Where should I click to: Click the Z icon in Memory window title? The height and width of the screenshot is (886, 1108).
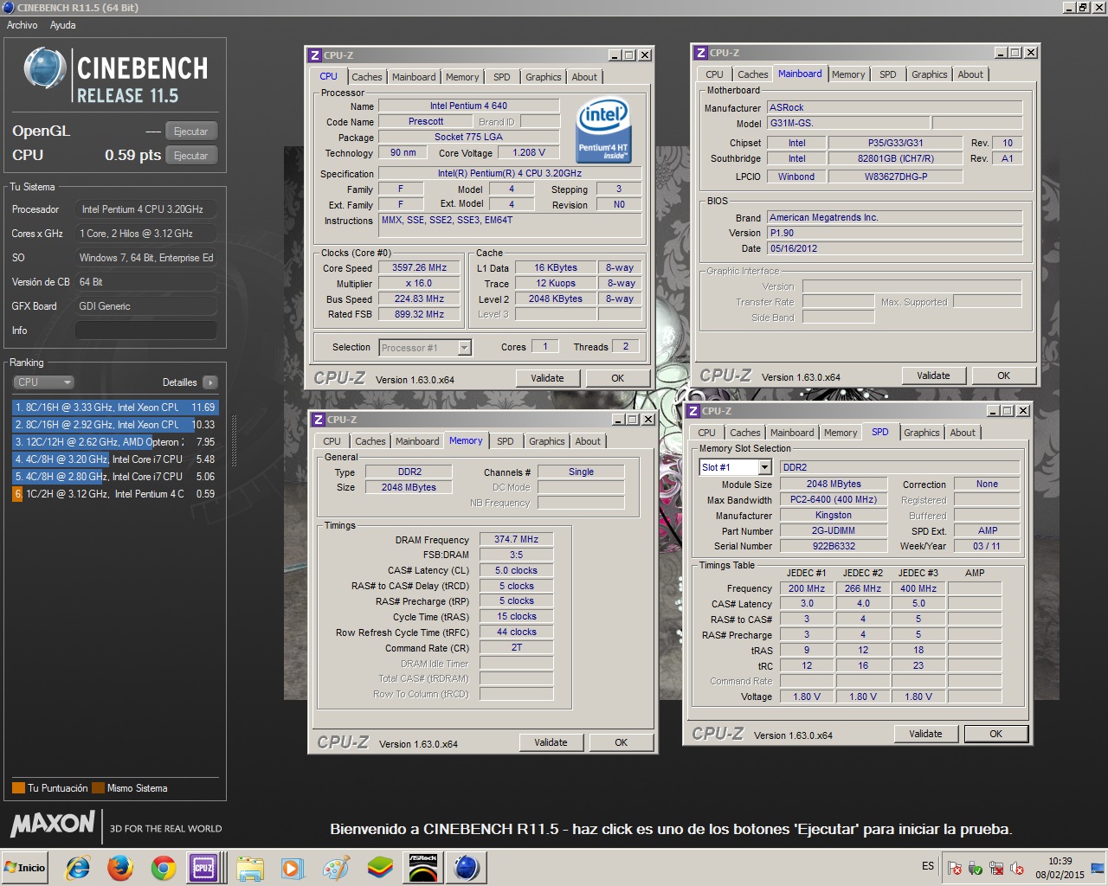[319, 420]
